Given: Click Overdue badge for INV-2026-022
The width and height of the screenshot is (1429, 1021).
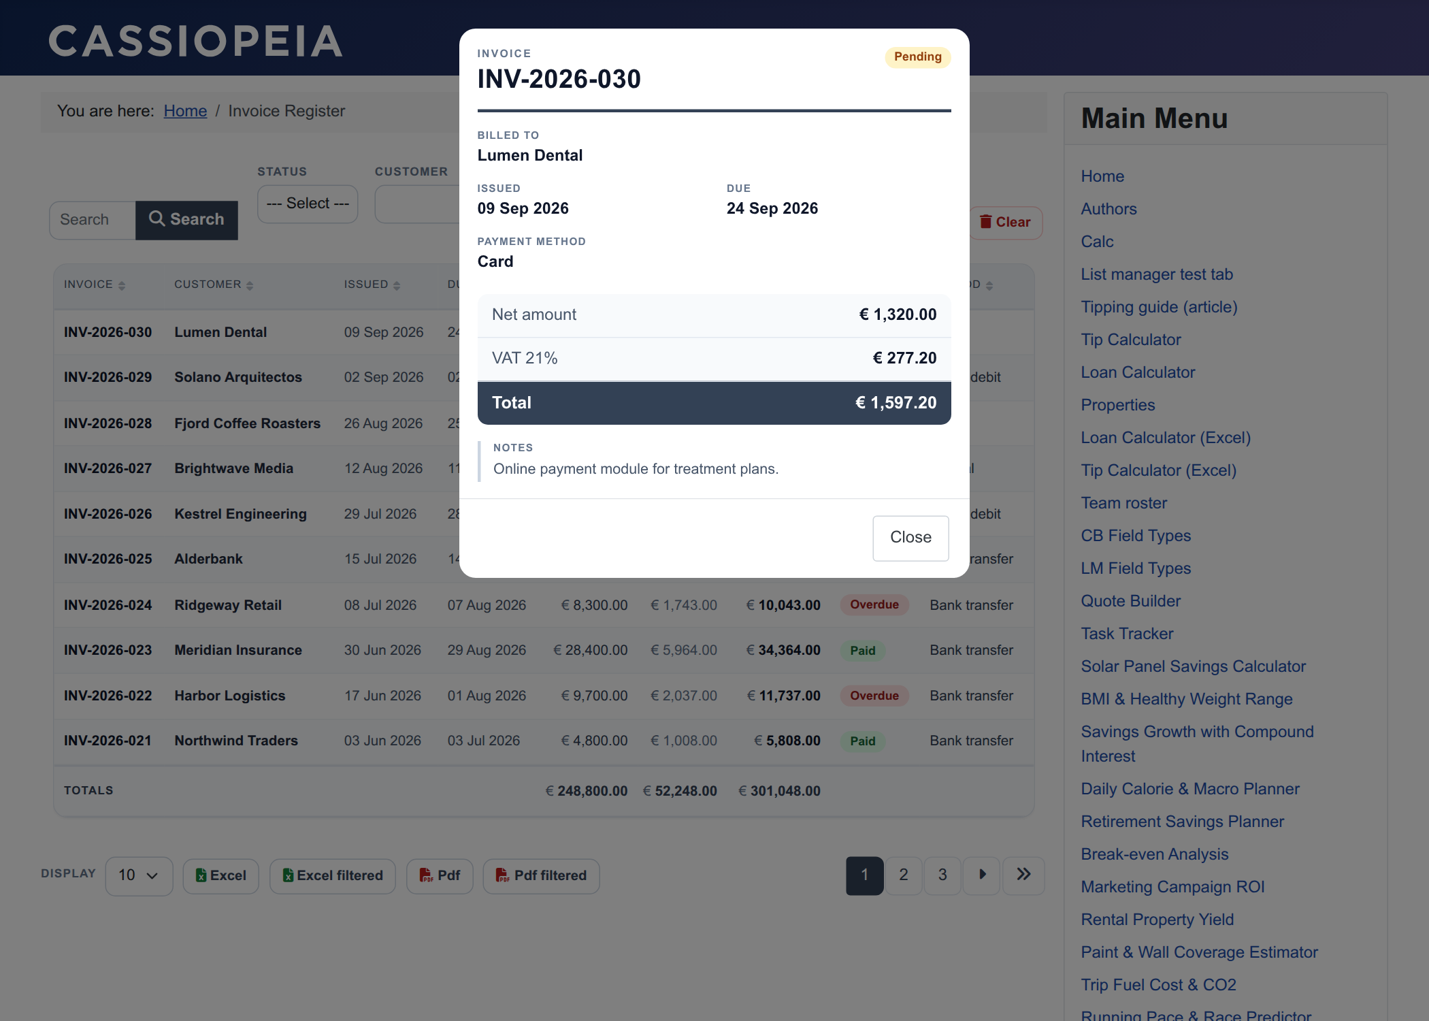Looking at the screenshot, I should (x=874, y=696).
